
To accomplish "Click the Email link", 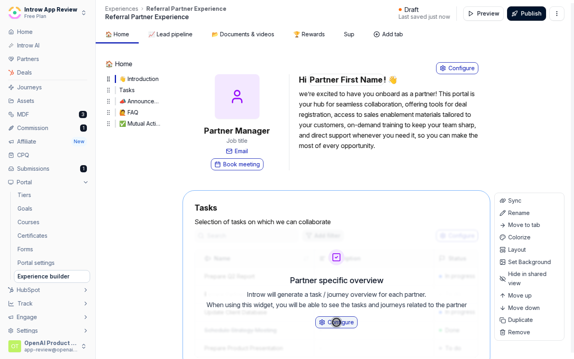I will (x=237, y=151).
